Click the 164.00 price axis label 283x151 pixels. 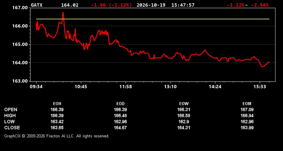(x=20, y=63)
